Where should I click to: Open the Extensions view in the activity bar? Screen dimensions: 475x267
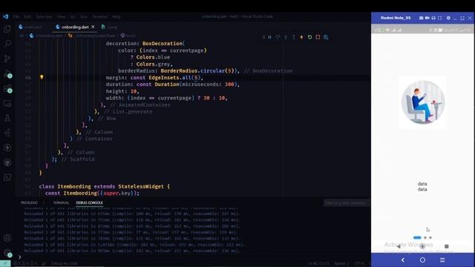coord(7,89)
